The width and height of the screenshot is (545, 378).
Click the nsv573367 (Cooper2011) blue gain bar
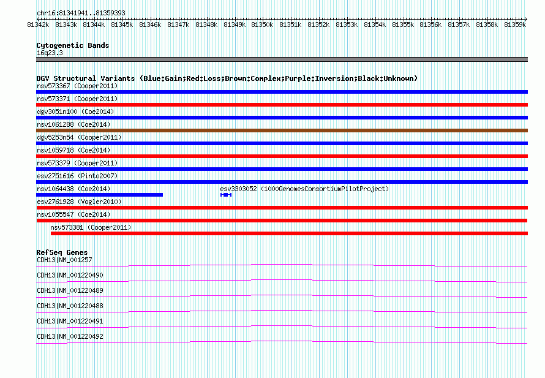pyautogui.click(x=282, y=92)
